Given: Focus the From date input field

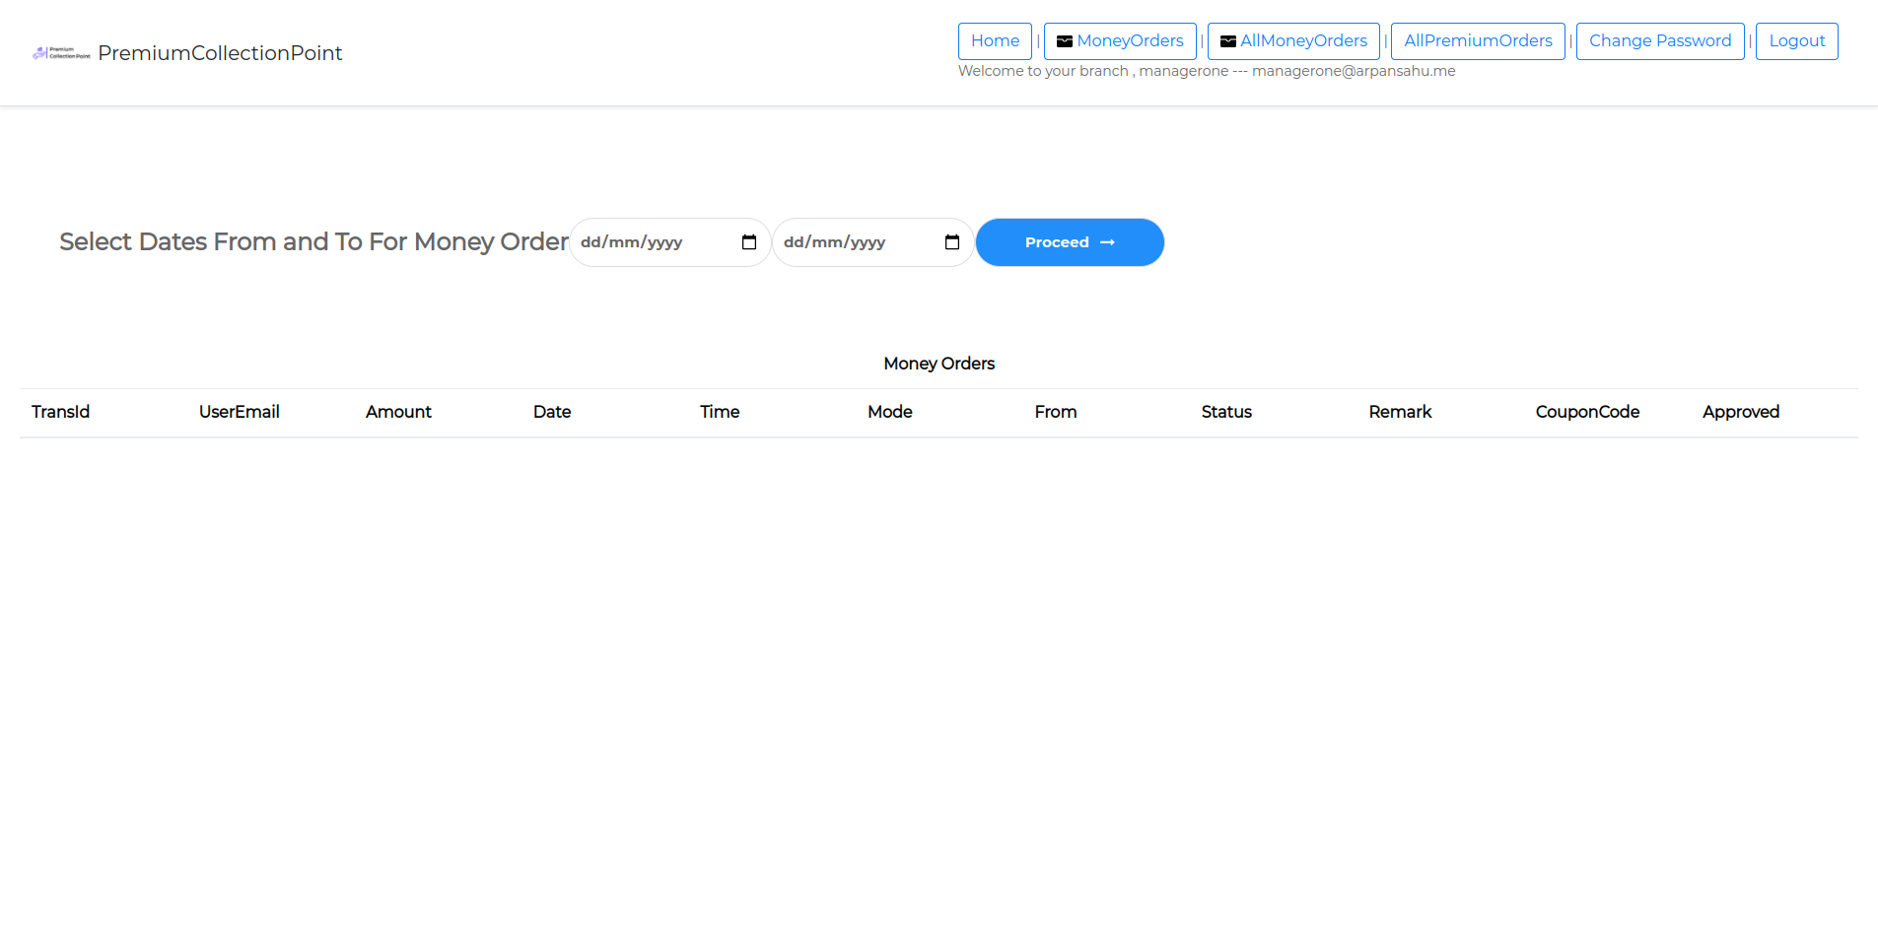Looking at the screenshot, I should pos(651,242).
